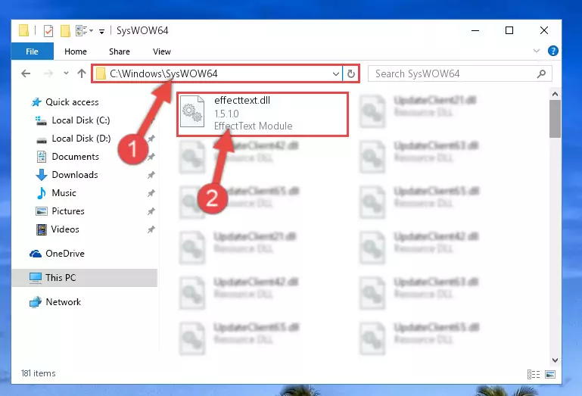Go up one folder level

(x=82, y=73)
